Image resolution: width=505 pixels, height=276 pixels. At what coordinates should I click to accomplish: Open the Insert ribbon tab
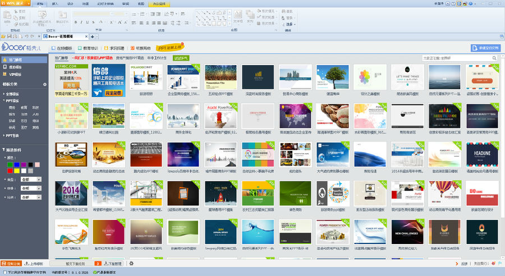pos(55,4)
